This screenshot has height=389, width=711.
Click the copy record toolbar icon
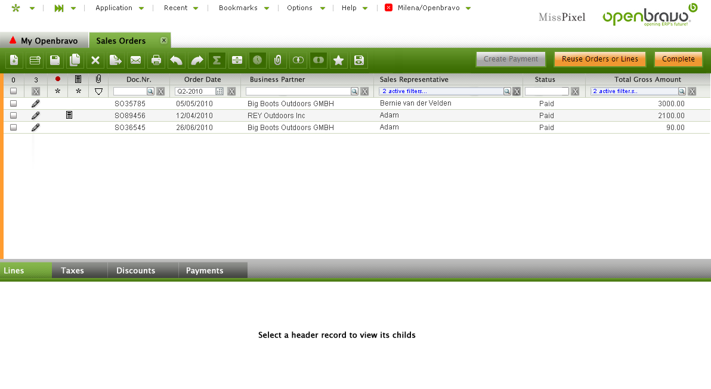(75, 60)
